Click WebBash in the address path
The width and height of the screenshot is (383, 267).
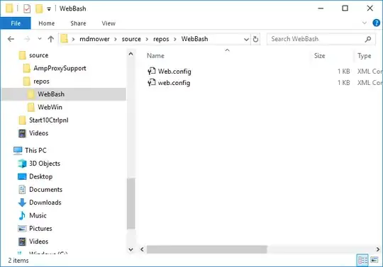(194, 39)
